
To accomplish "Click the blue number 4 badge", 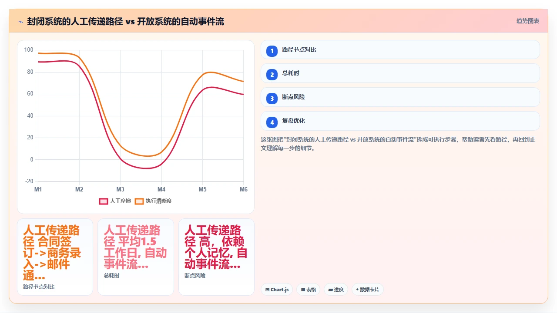I will (272, 122).
